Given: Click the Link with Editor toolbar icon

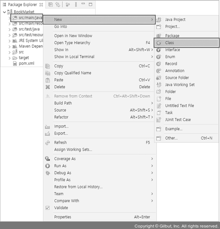Looking at the screenshot, I should click(58, 5).
